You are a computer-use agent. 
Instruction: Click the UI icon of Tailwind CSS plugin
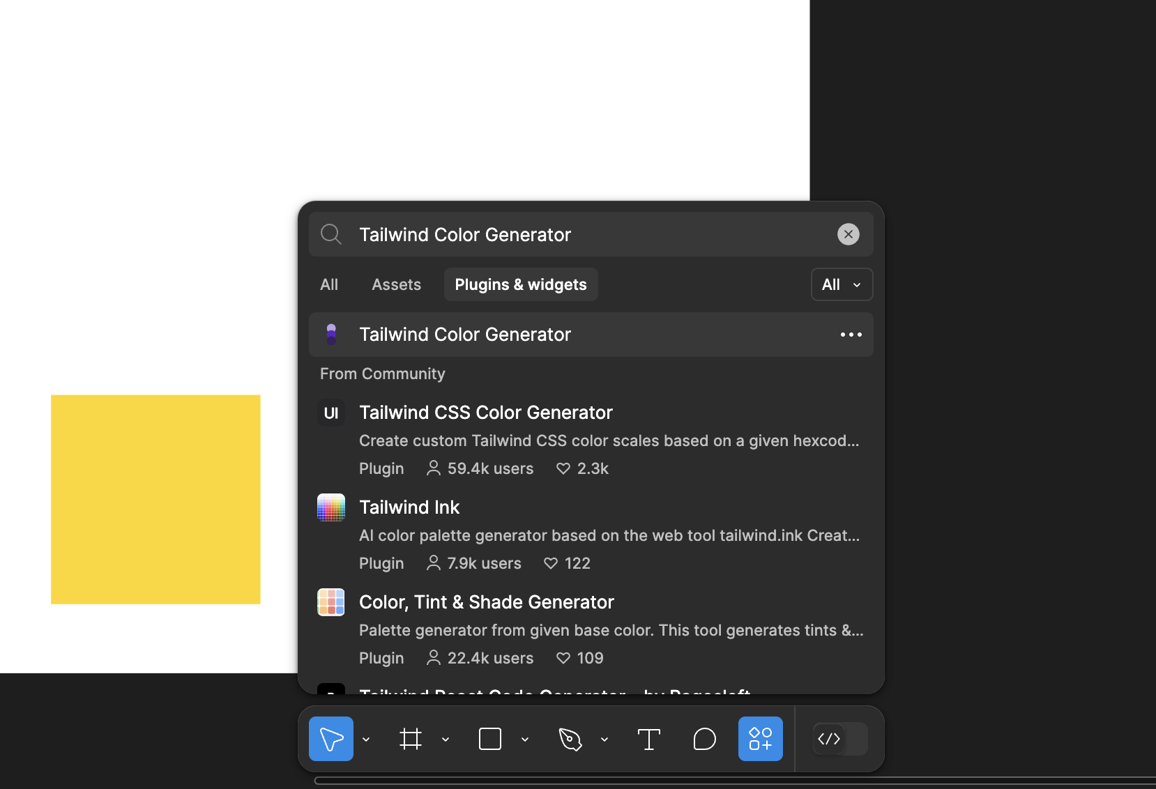[331, 413]
